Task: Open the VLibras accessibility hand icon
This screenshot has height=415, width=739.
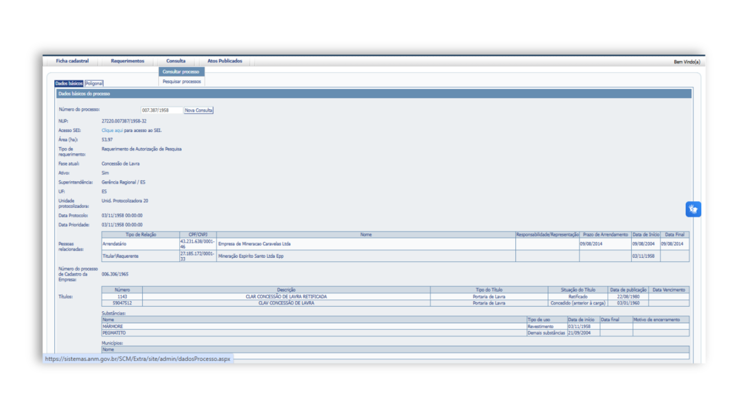Action: (693, 209)
